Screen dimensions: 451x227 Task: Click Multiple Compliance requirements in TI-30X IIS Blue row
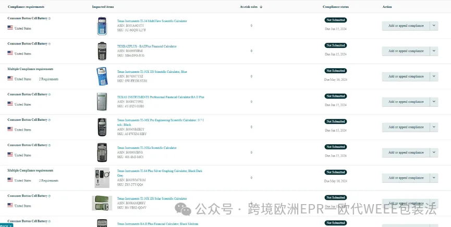pos(30,69)
